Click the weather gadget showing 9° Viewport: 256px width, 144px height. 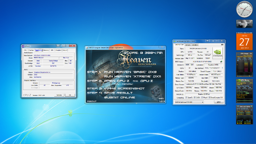click(x=244, y=24)
